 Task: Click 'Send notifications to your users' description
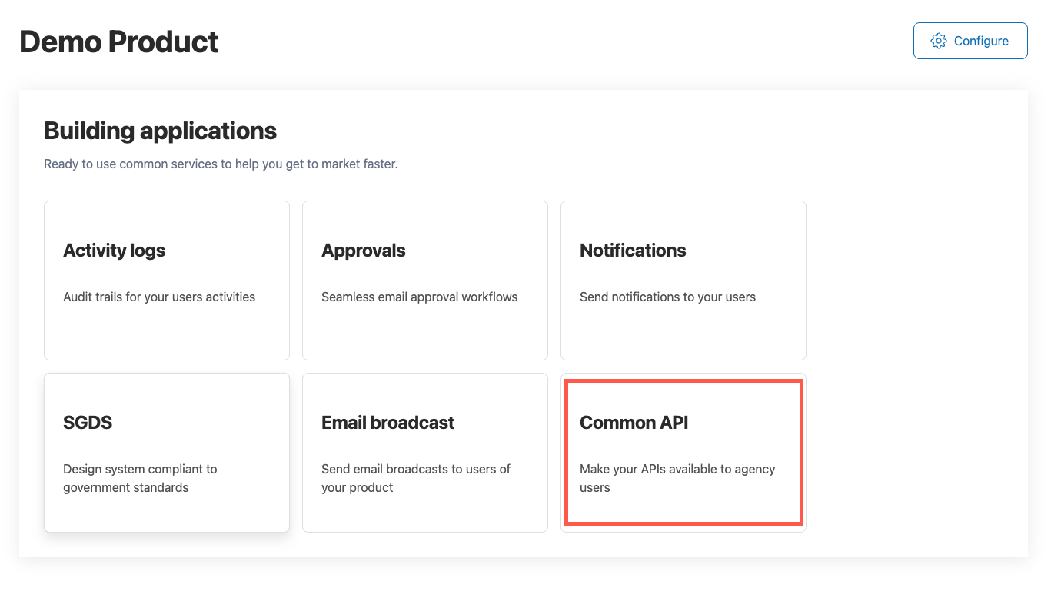click(x=667, y=297)
